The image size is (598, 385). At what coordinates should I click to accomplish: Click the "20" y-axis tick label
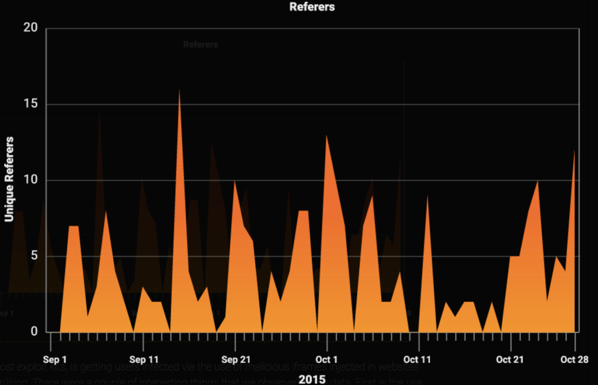pos(30,29)
